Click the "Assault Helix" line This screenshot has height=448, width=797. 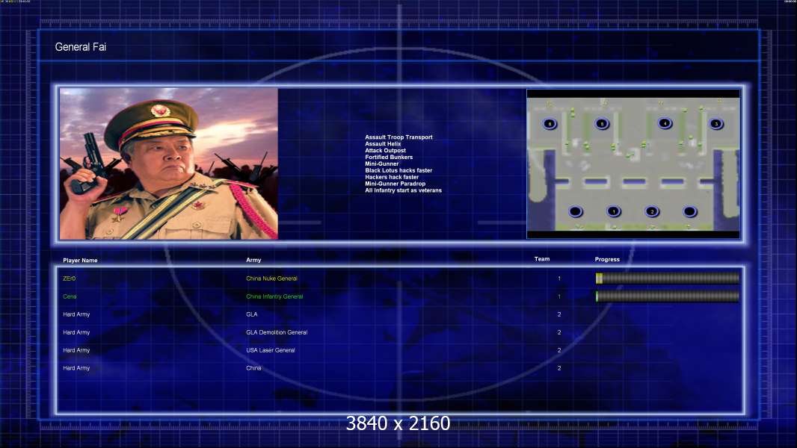click(x=383, y=143)
